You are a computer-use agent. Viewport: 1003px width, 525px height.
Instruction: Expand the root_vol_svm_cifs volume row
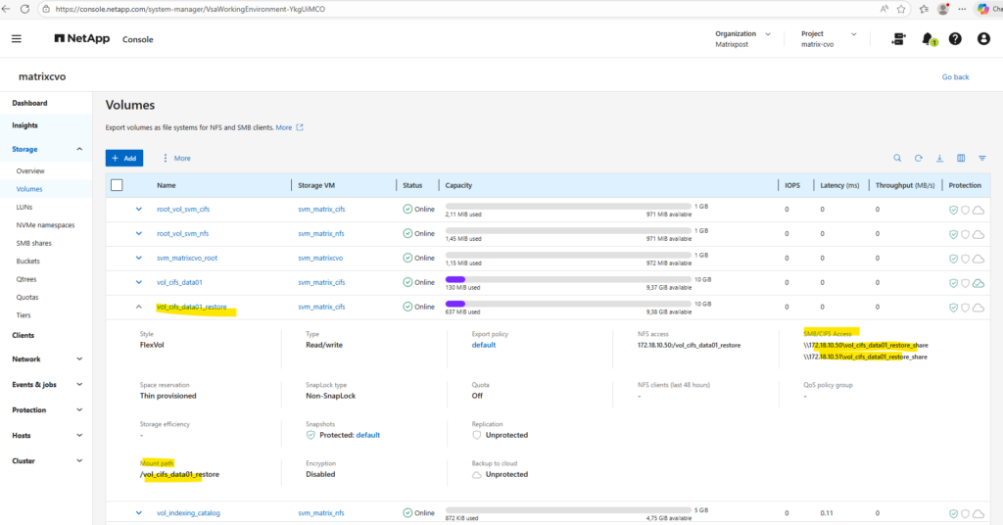coord(138,209)
